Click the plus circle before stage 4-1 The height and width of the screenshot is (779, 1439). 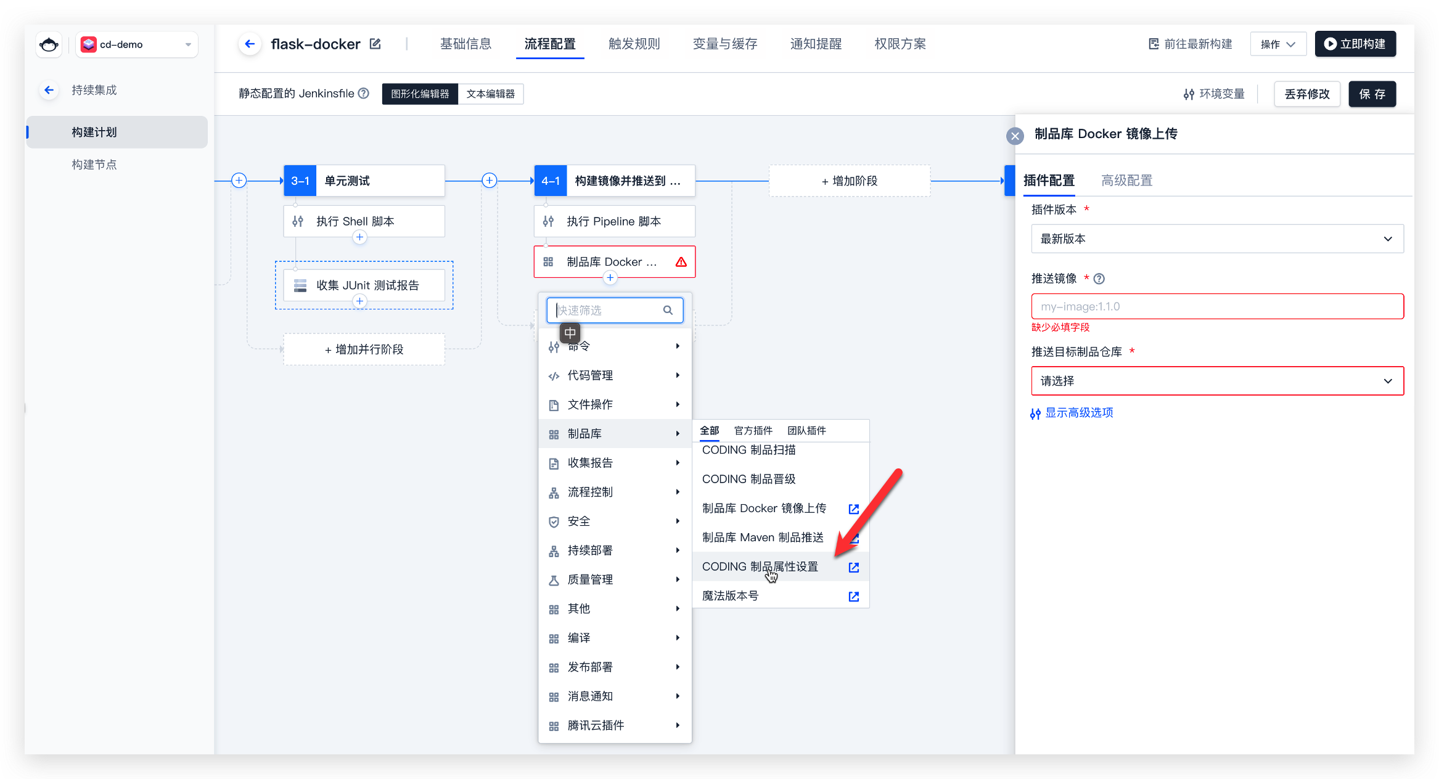(x=489, y=181)
